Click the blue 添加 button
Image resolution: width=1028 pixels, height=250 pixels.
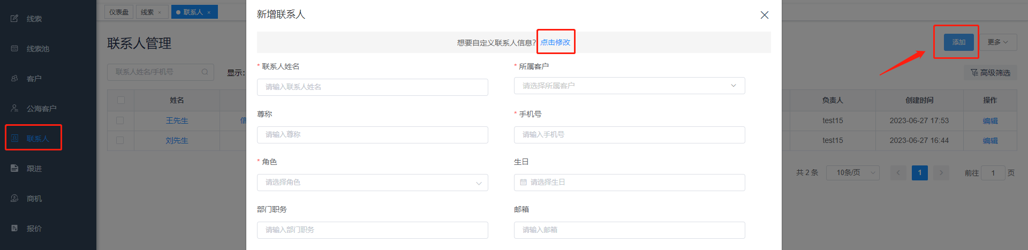point(958,42)
